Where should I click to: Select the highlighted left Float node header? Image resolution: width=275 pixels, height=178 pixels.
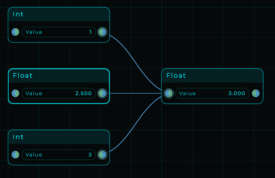coord(59,76)
